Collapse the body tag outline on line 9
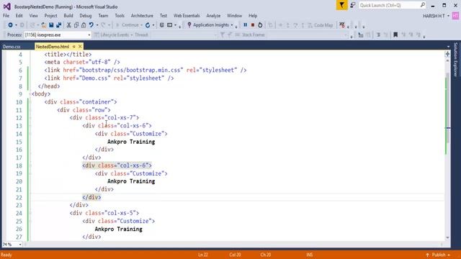 pos(30,94)
